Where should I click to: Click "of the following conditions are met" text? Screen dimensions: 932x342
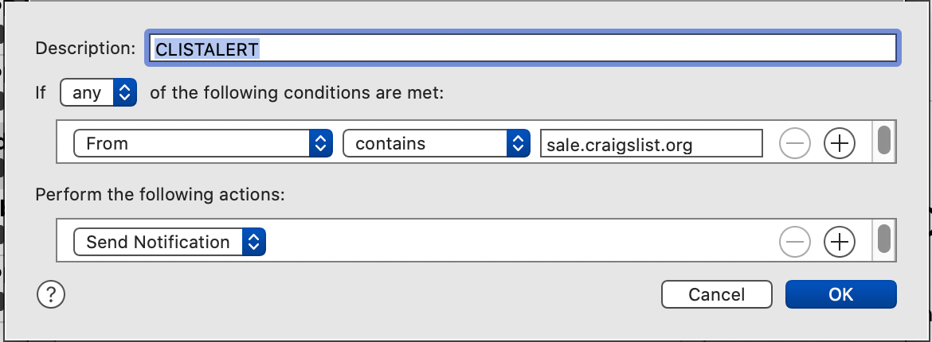coord(296,93)
